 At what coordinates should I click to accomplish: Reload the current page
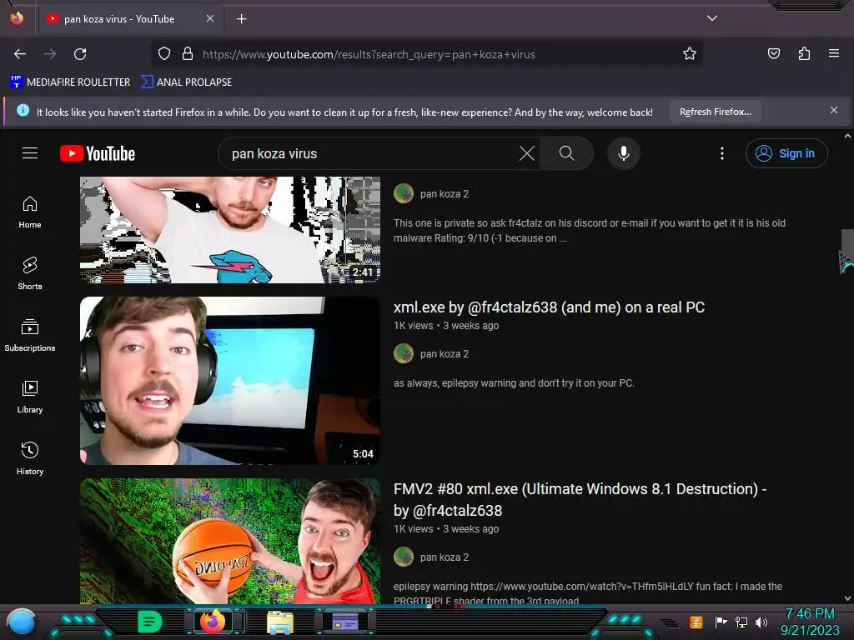(x=80, y=54)
